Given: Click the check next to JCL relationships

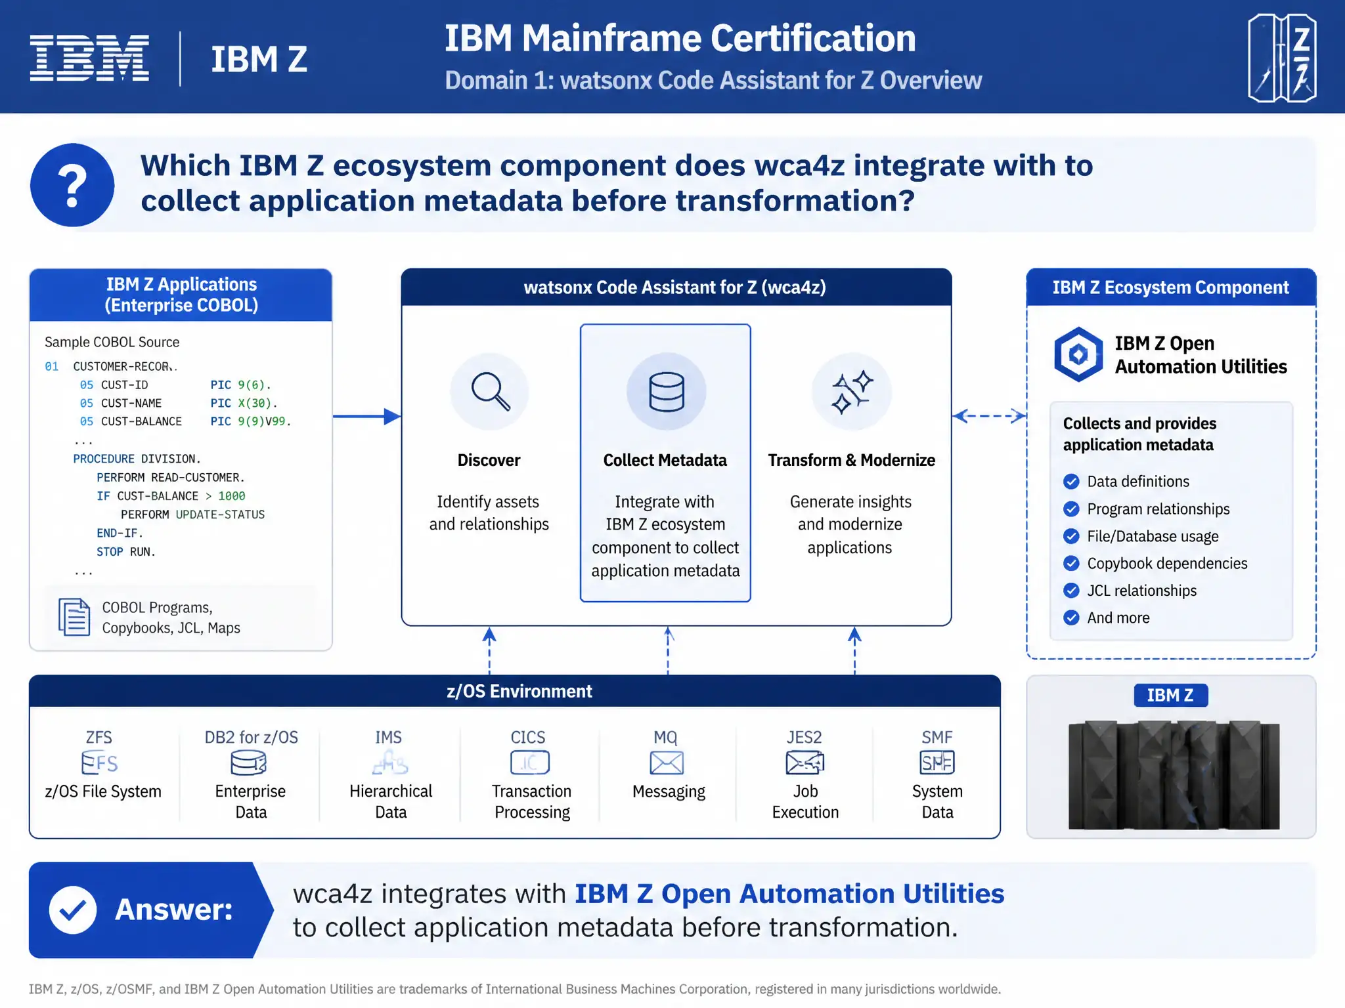Looking at the screenshot, I should [x=1071, y=591].
